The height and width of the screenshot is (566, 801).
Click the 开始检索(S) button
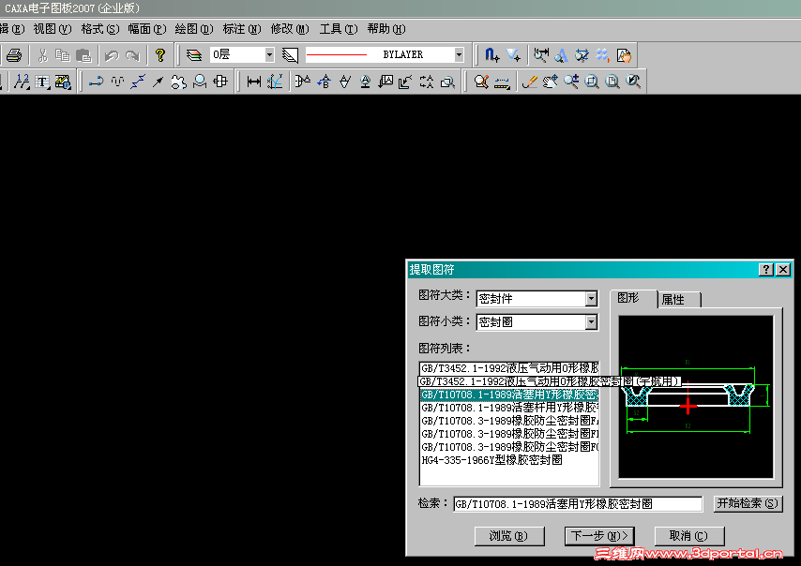748,504
